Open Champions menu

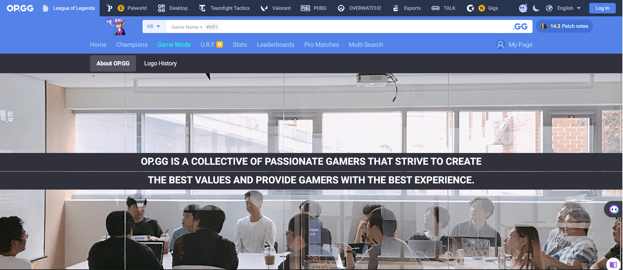click(x=132, y=45)
